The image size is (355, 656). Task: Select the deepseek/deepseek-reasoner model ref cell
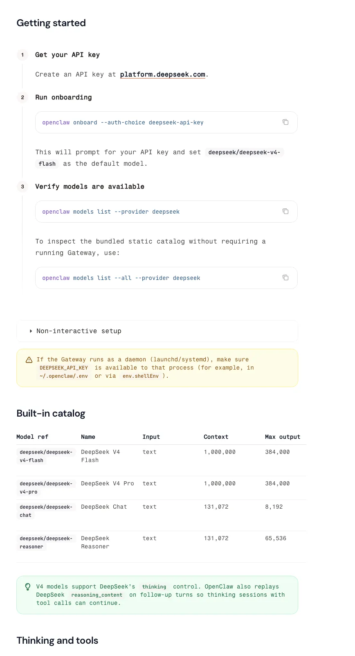point(46,543)
